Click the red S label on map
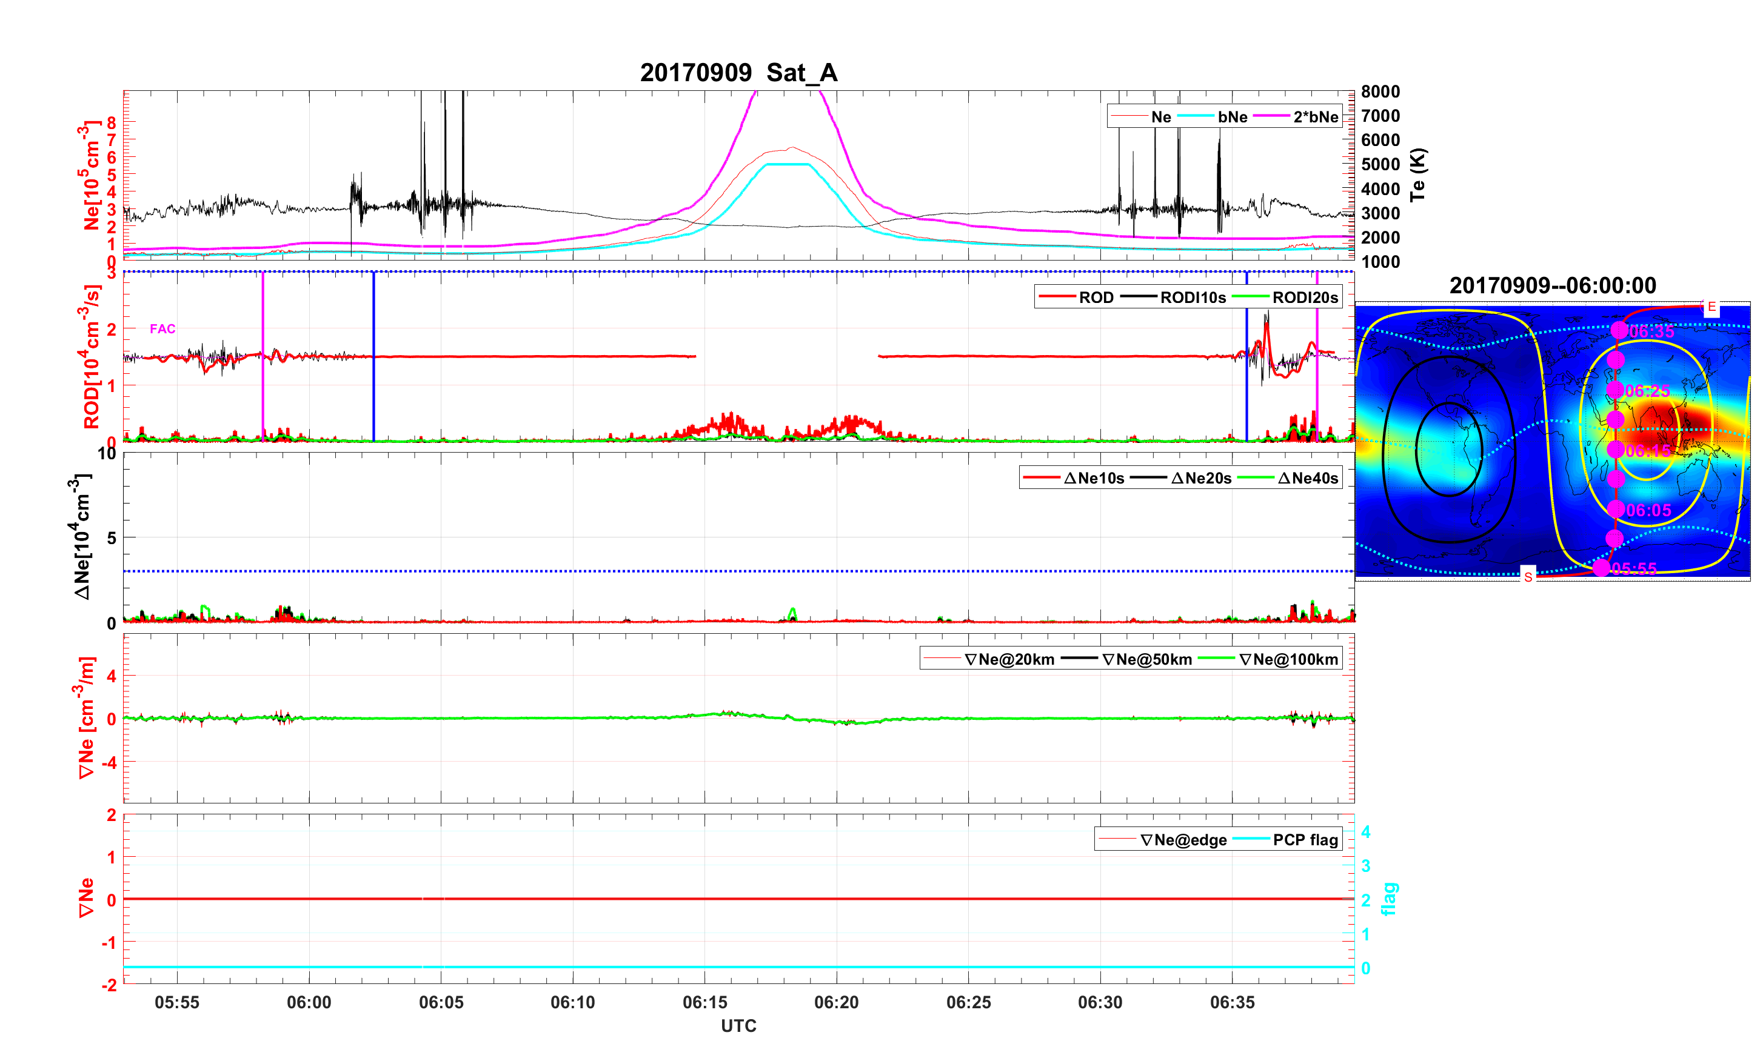Viewport: 1760px width, 1064px height. click(x=1528, y=577)
